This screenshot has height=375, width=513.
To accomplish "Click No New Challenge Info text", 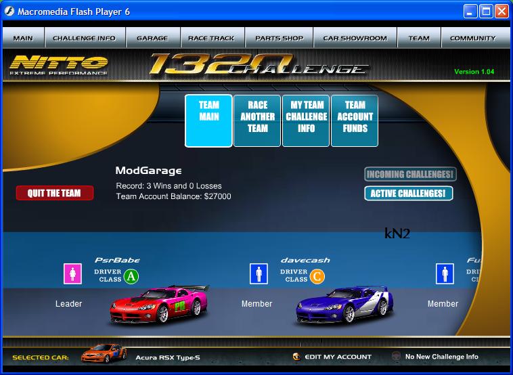I will (x=442, y=357).
